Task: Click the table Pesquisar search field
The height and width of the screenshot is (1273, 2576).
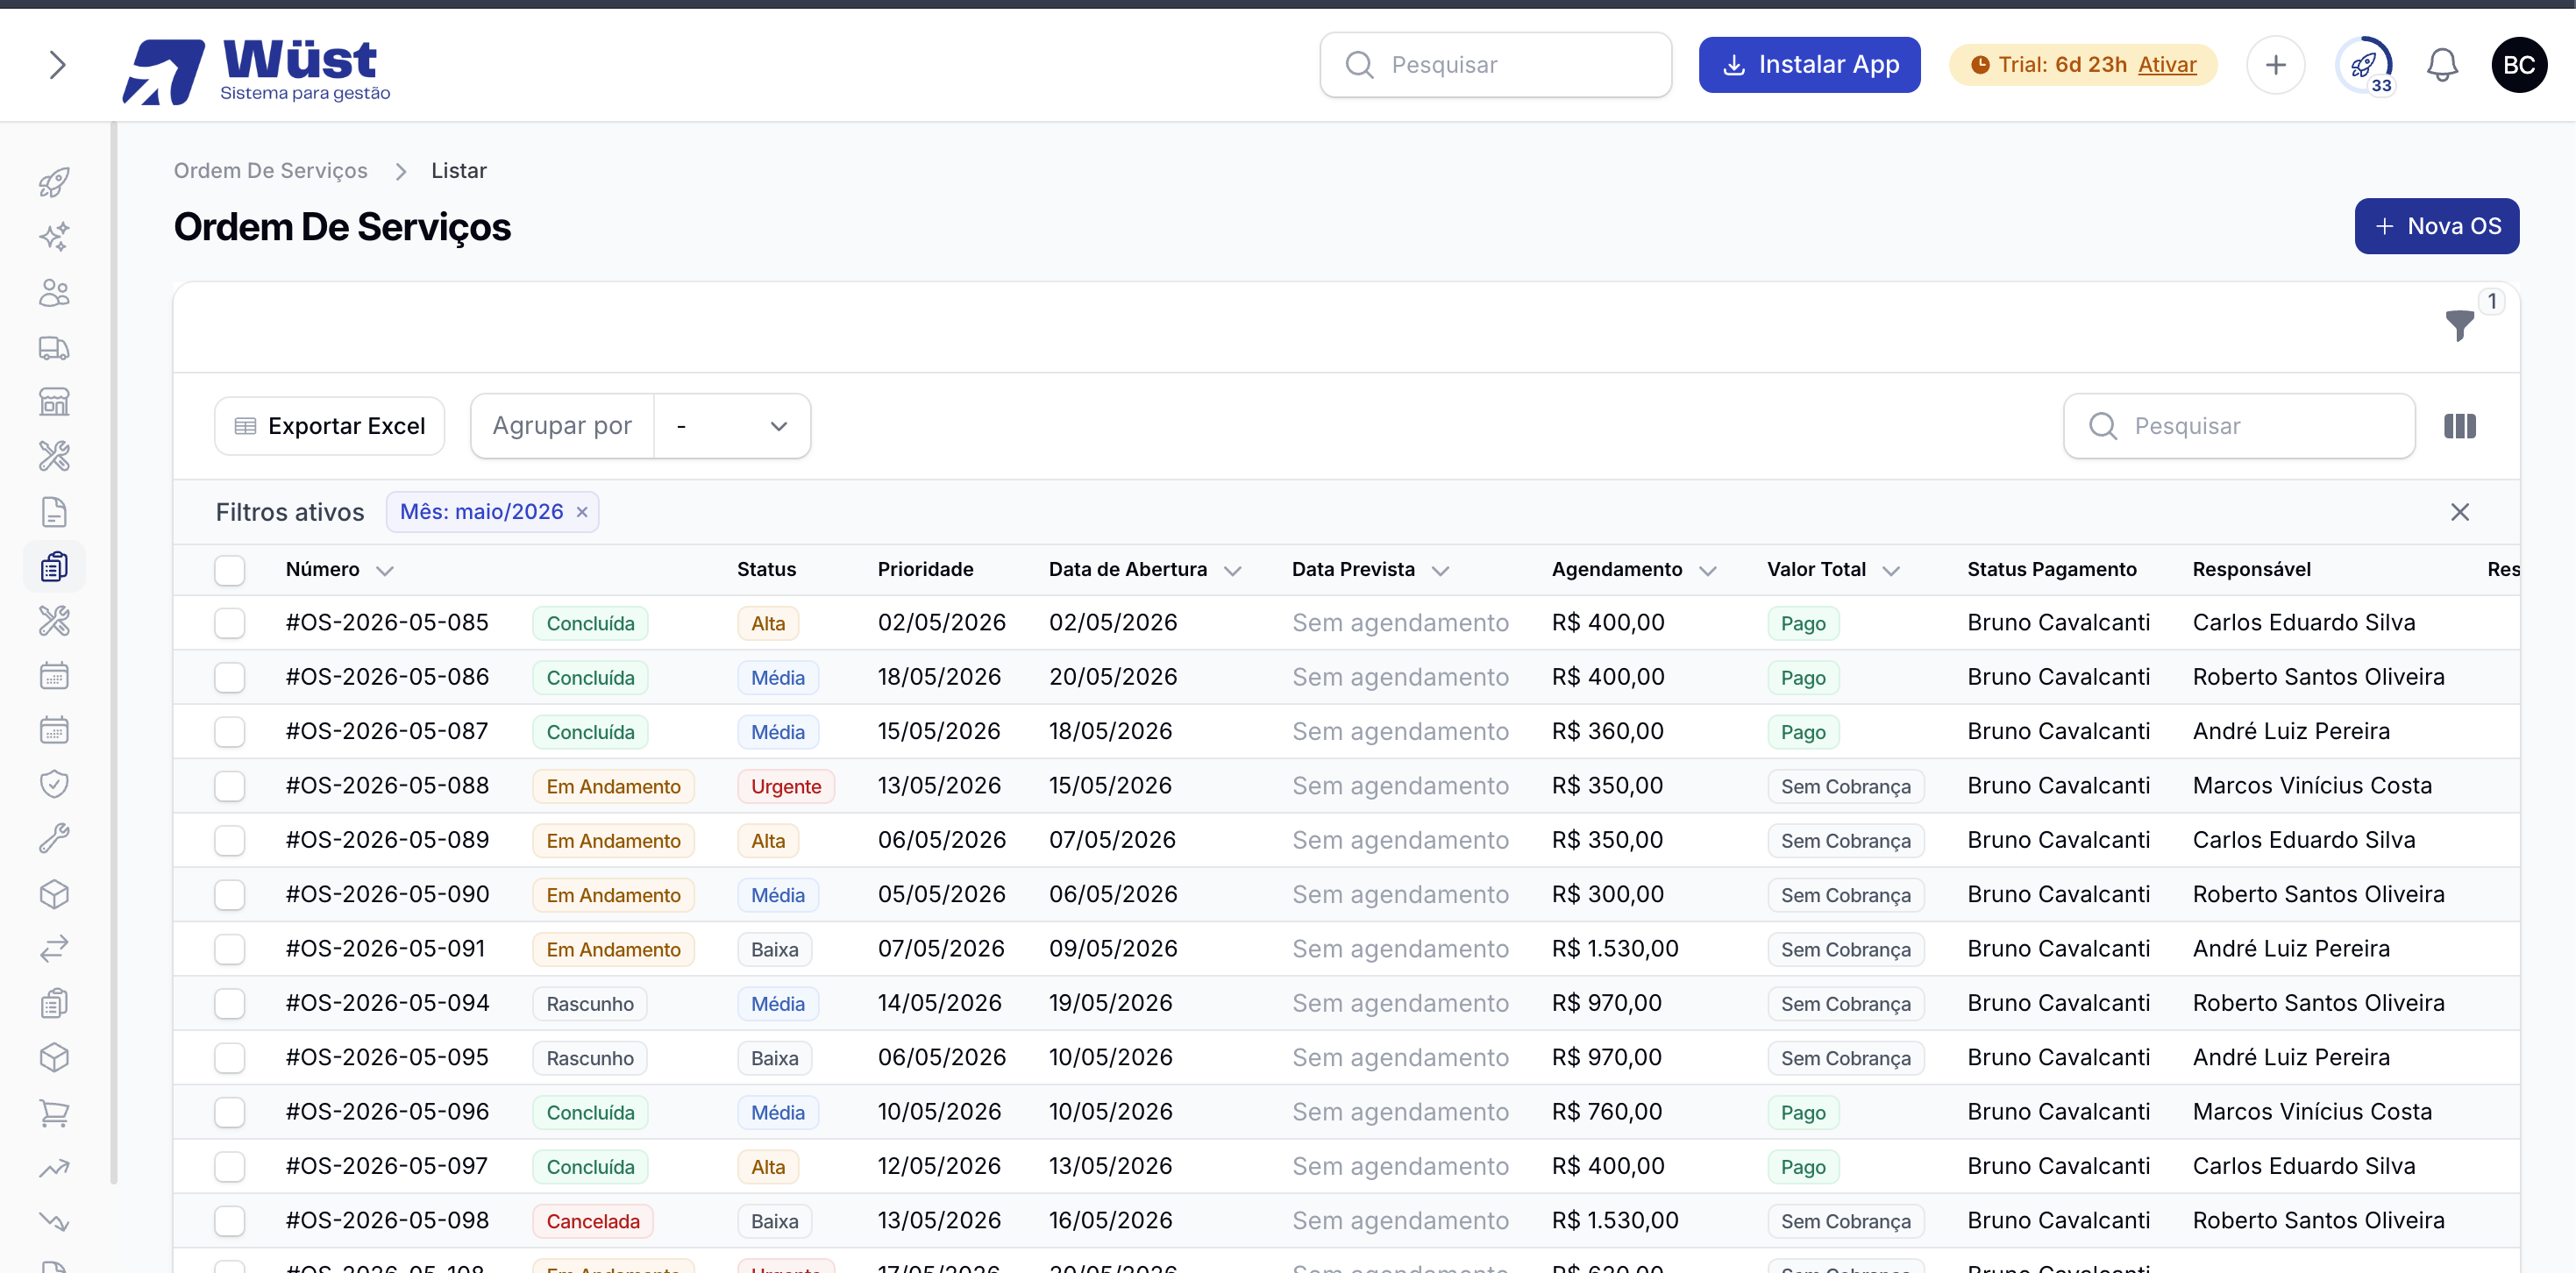Action: [x=2239, y=426]
